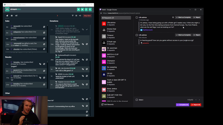
Task: Pause the alert queue with the pause icon
Action: pos(76,16)
